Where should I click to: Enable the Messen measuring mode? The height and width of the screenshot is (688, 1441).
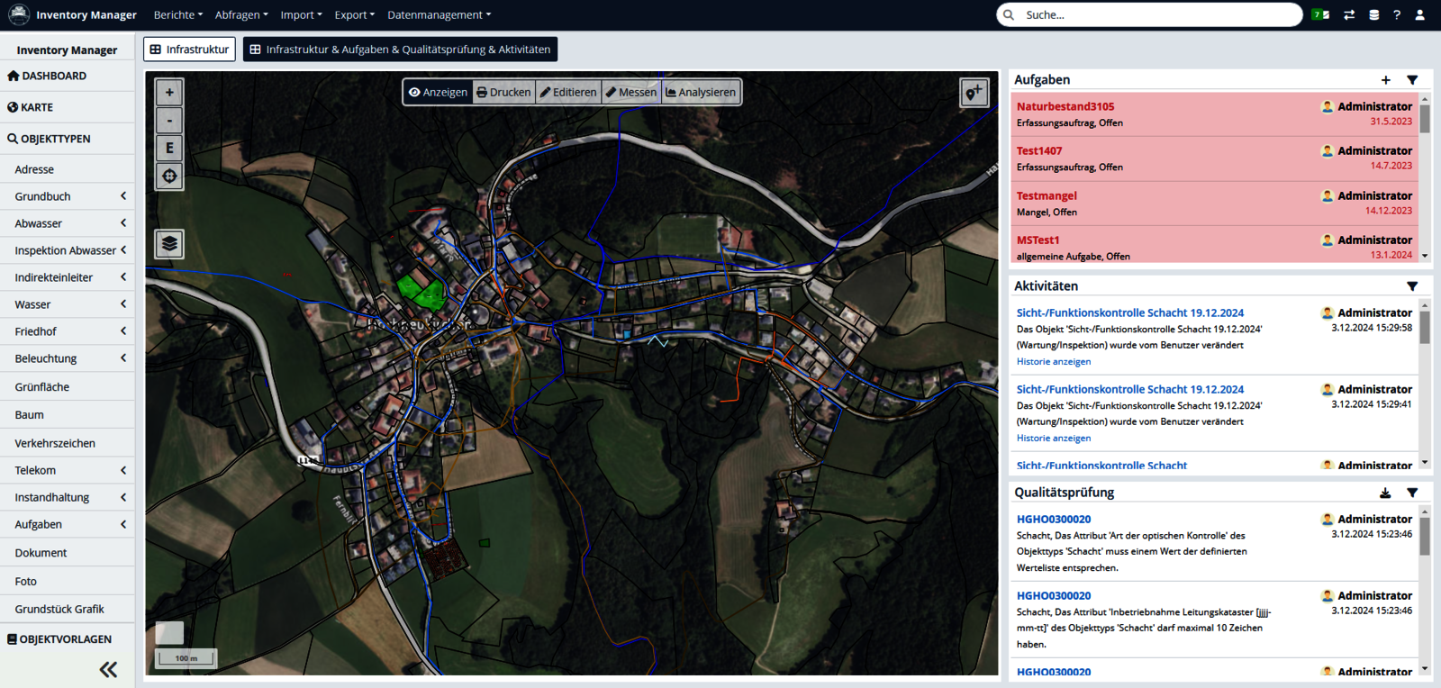coord(631,92)
